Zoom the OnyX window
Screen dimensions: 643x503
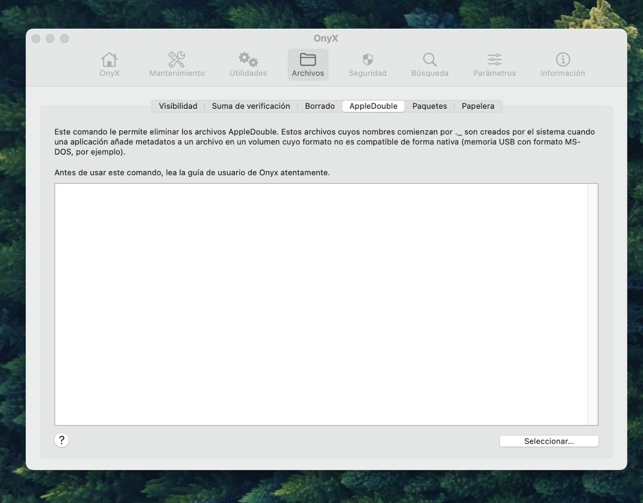[x=64, y=39]
